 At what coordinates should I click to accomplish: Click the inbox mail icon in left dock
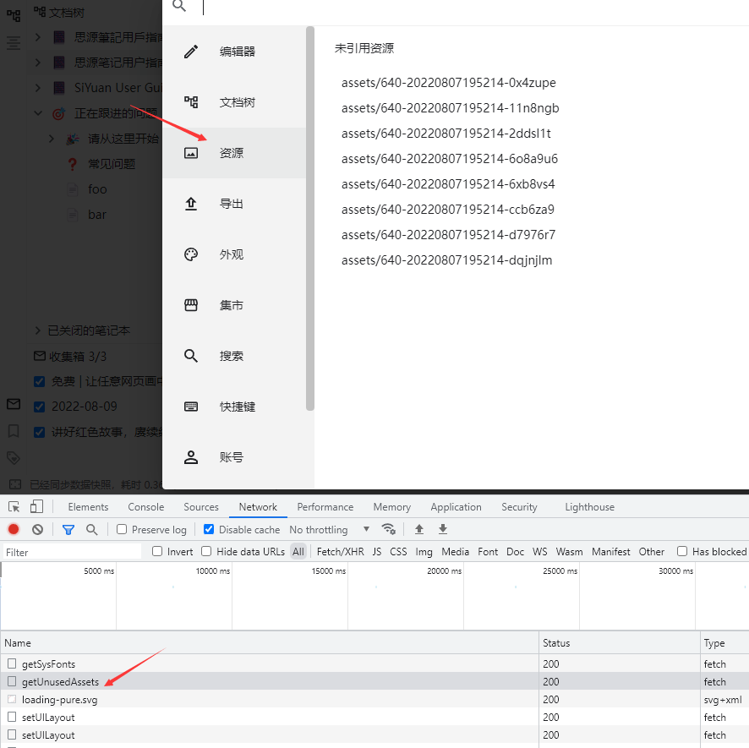click(14, 404)
